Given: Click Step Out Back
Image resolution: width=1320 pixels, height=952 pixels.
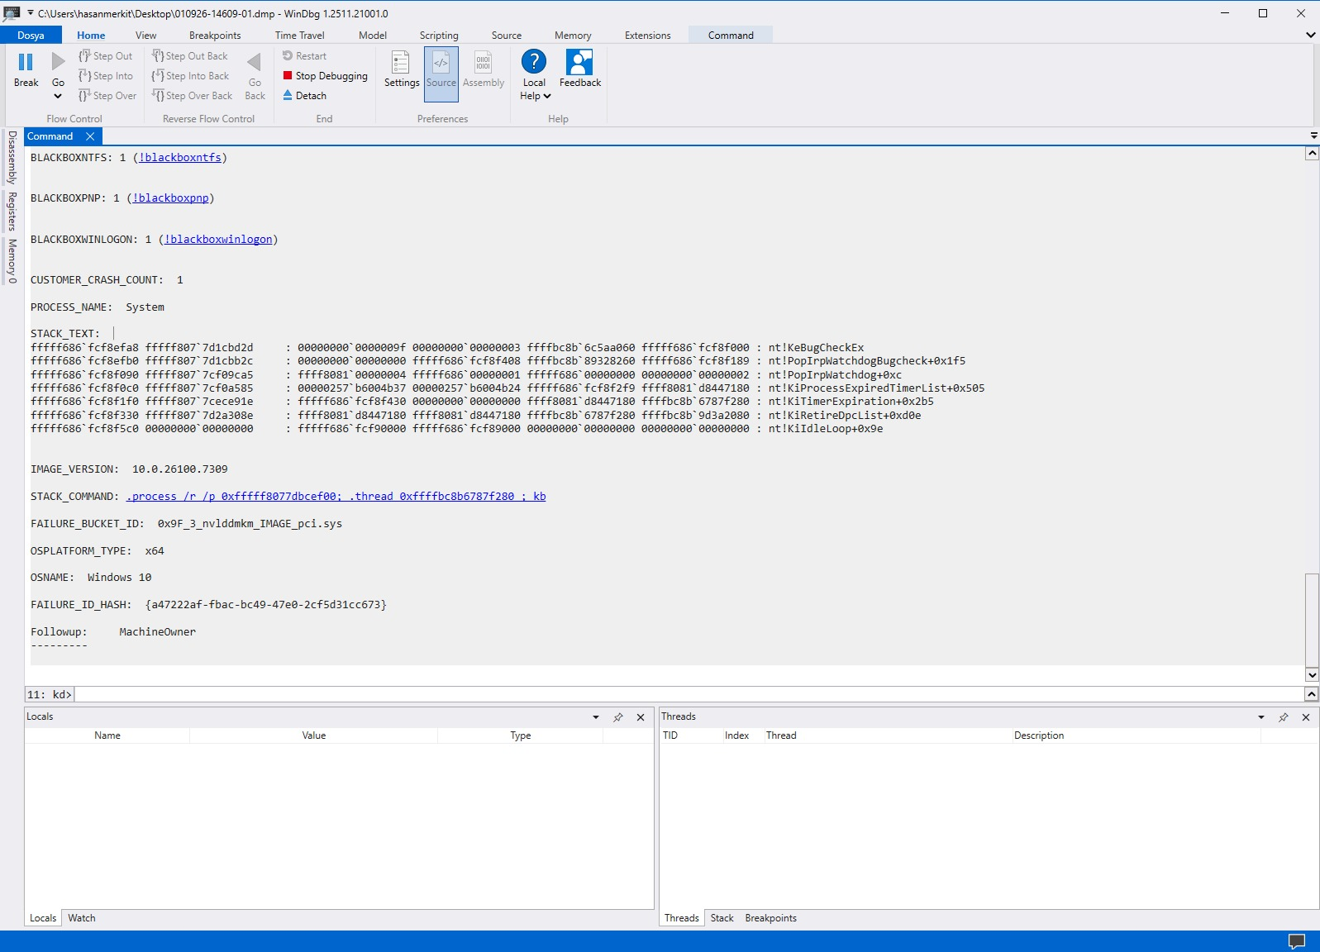Looking at the screenshot, I should click(189, 56).
